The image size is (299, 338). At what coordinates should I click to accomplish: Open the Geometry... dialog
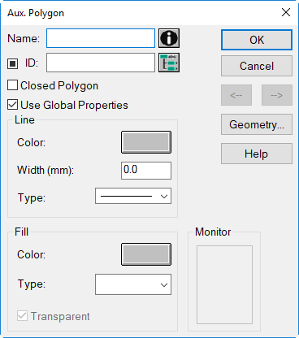coord(257,124)
